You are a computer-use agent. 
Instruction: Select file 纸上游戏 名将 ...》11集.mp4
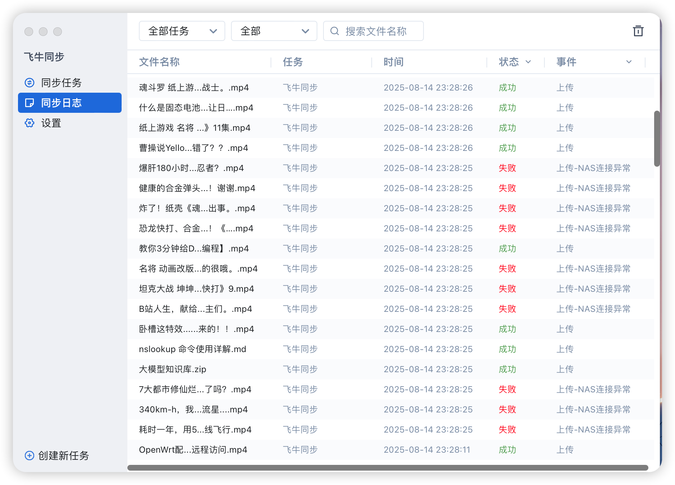(195, 128)
